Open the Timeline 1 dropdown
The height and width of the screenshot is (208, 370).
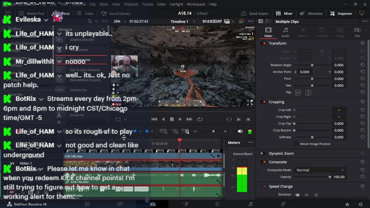[194, 21]
